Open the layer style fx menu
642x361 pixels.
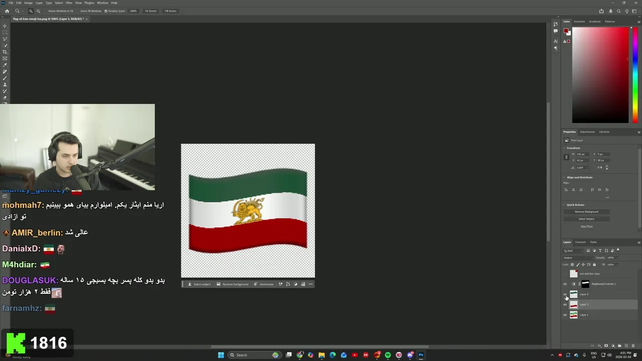click(x=599, y=345)
